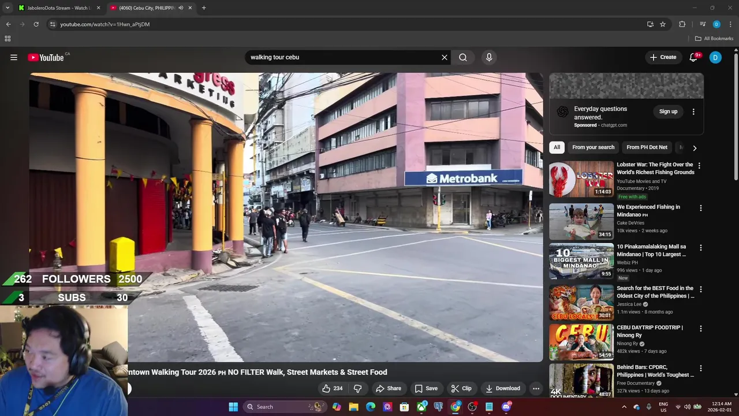Click the walking tour cebu search field
Image resolution: width=739 pixels, height=416 pixels.
(342, 57)
